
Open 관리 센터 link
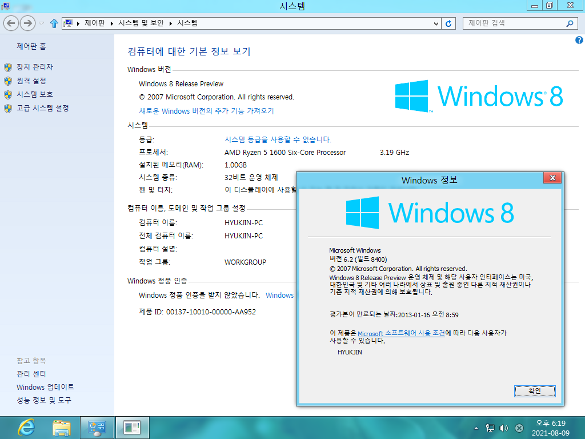[x=31, y=374]
